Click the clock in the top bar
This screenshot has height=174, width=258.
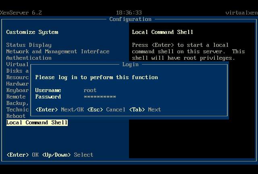tap(129, 13)
